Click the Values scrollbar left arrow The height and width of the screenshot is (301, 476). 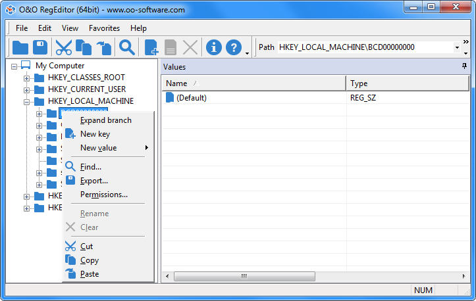pyautogui.click(x=167, y=276)
